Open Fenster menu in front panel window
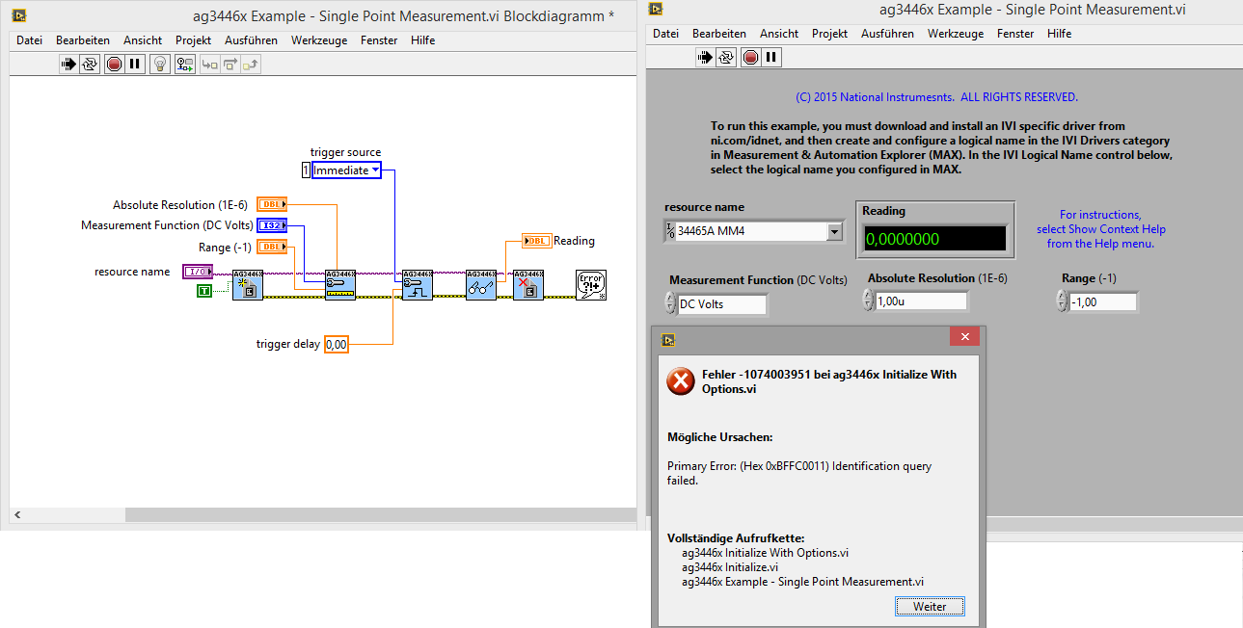Screen dimensions: 1243x628 pos(1015,34)
